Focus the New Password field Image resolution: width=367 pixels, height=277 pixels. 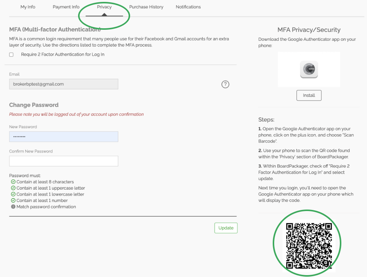pos(64,137)
